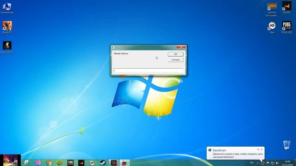Open the volume speaker tray icon
The height and width of the screenshot is (166, 296).
coord(277,163)
